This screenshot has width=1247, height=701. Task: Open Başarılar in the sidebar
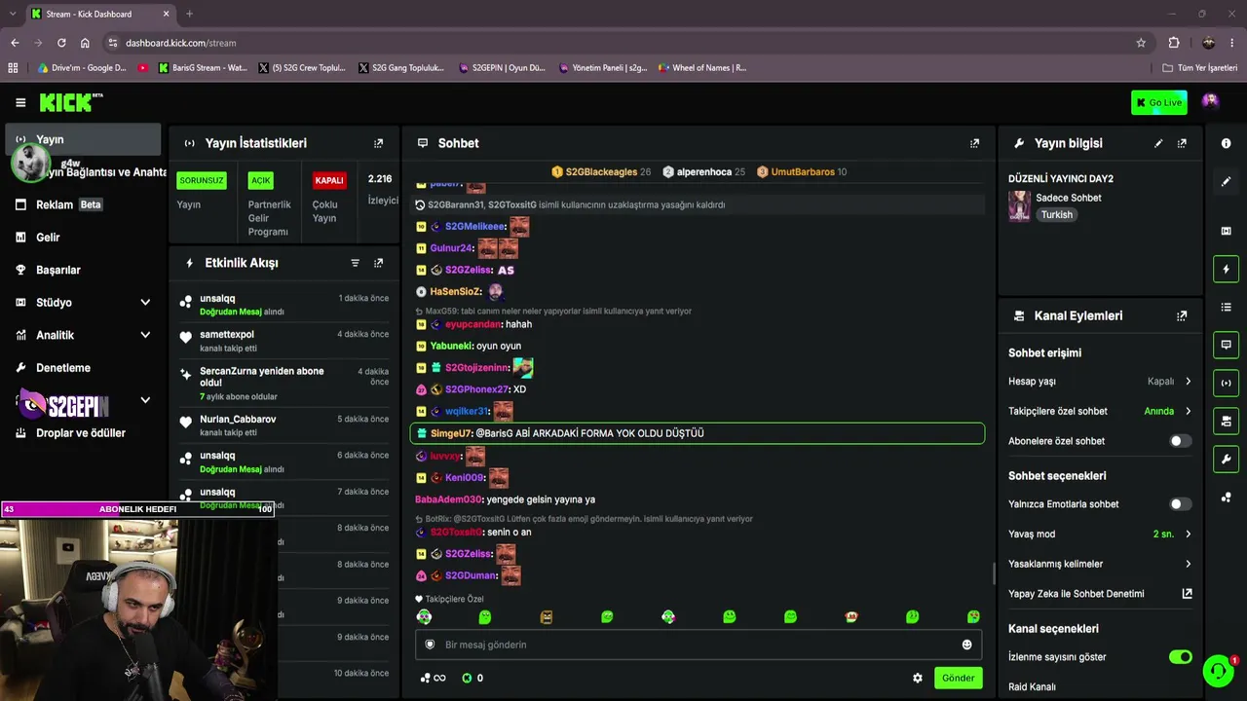pyautogui.click(x=83, y=270)
